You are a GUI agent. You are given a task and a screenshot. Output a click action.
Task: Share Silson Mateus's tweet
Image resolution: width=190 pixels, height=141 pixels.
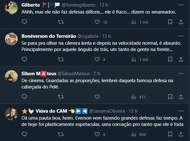(181, 97)
